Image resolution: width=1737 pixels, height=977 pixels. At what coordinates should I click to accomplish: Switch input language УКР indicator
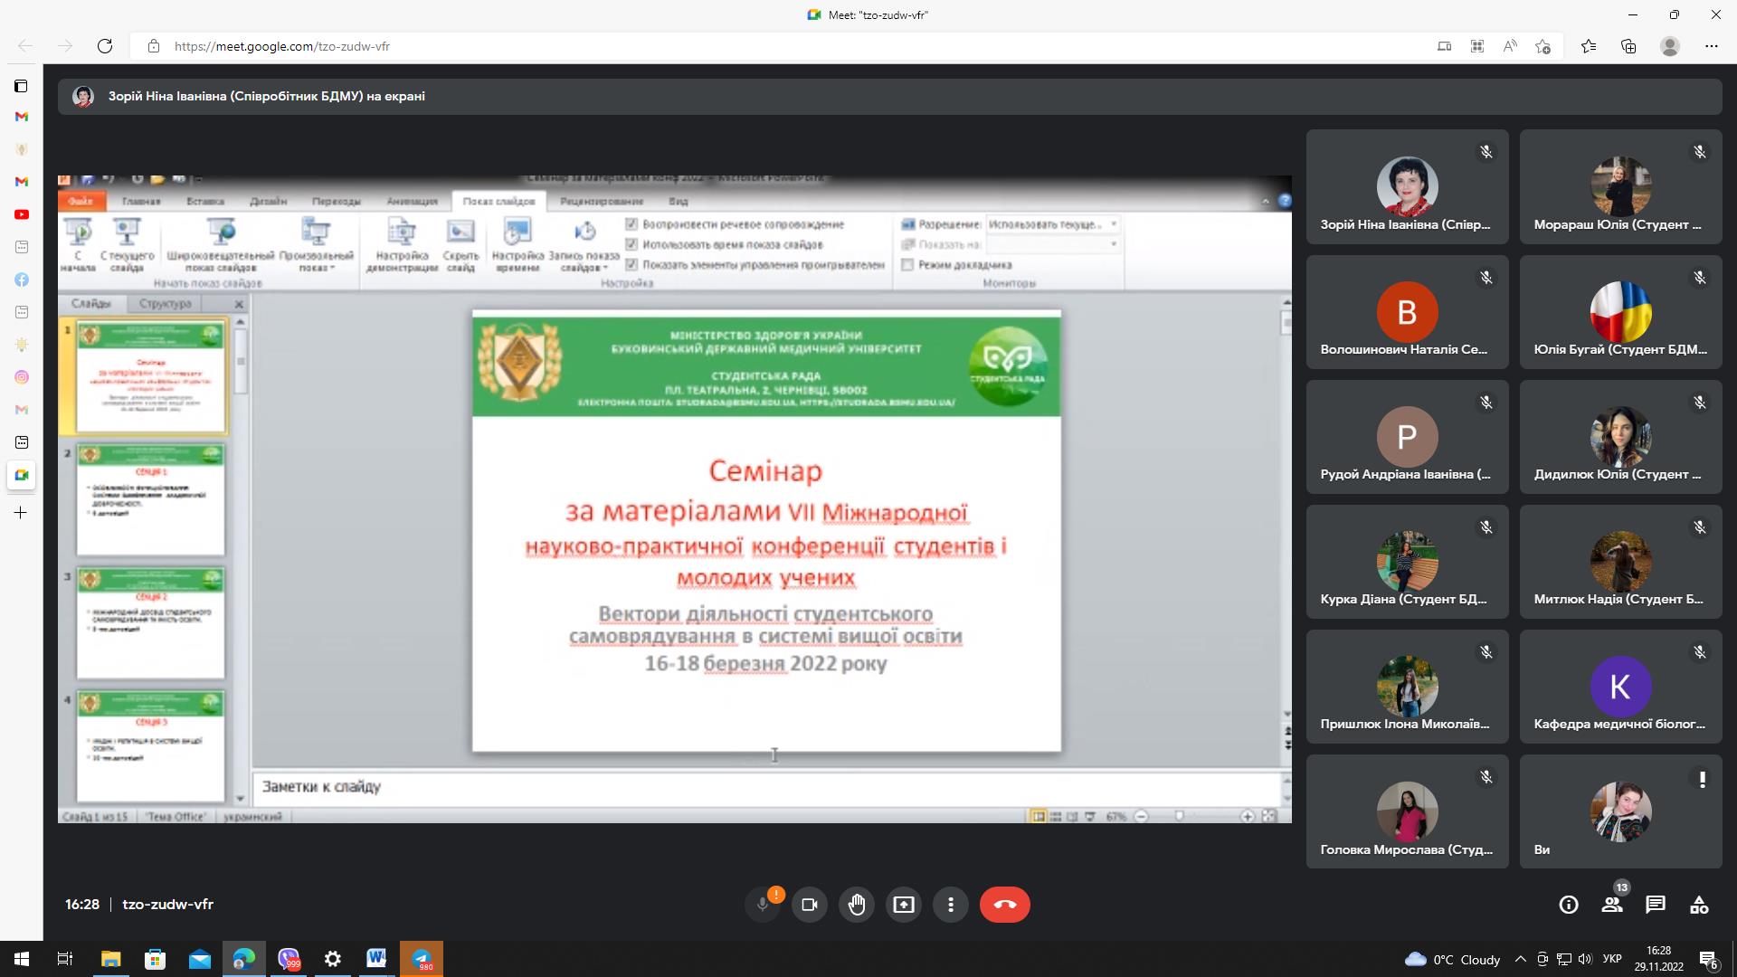(1611, 960)
